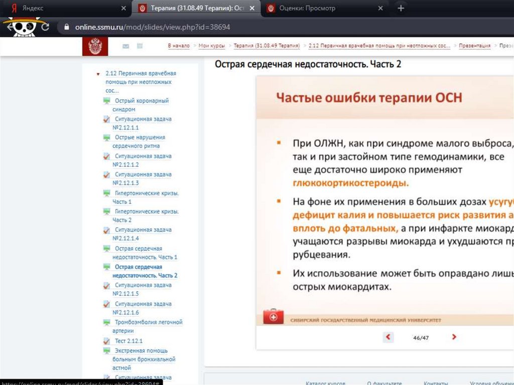Open footer link О факультете
Viewport: 514px width, 385px height.
pyautogui.click(x=384, y=382)
